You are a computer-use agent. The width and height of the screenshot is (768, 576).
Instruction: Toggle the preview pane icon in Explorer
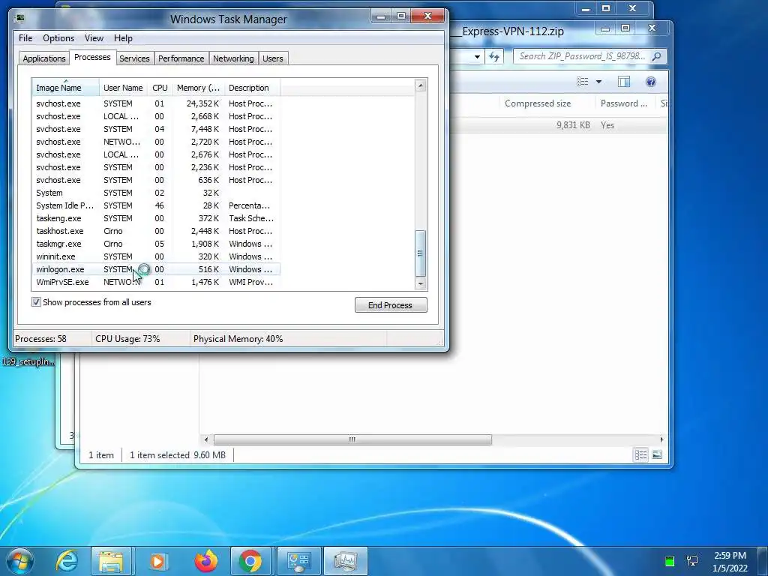coord(623,82)
